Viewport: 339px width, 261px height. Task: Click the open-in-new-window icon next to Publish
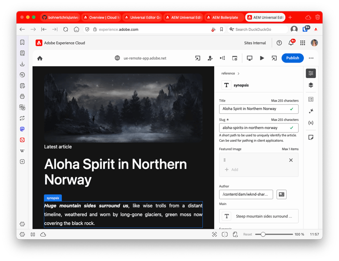tap(274, 58)
